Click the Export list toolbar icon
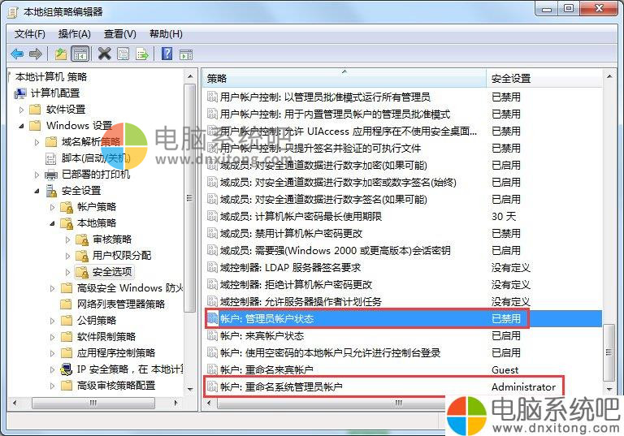Viewport: 624px width, 436px height. [x=142, y=54]
